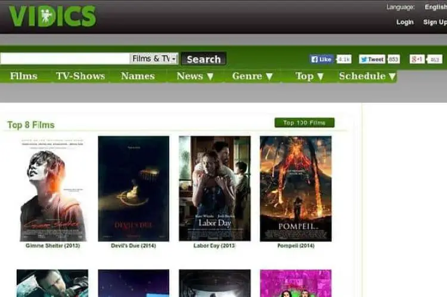Focus the search text field

click(65, 59)
